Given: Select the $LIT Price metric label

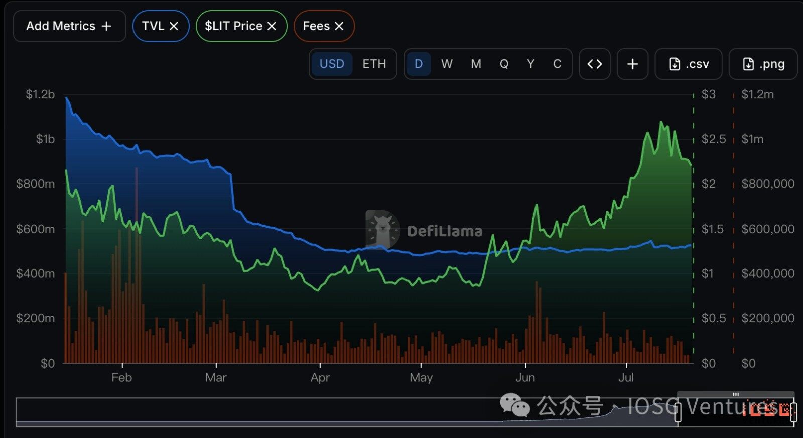Looking at the screenshot, I should point(233,26).
